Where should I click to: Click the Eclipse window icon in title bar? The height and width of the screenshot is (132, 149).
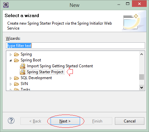click(6, 5)
